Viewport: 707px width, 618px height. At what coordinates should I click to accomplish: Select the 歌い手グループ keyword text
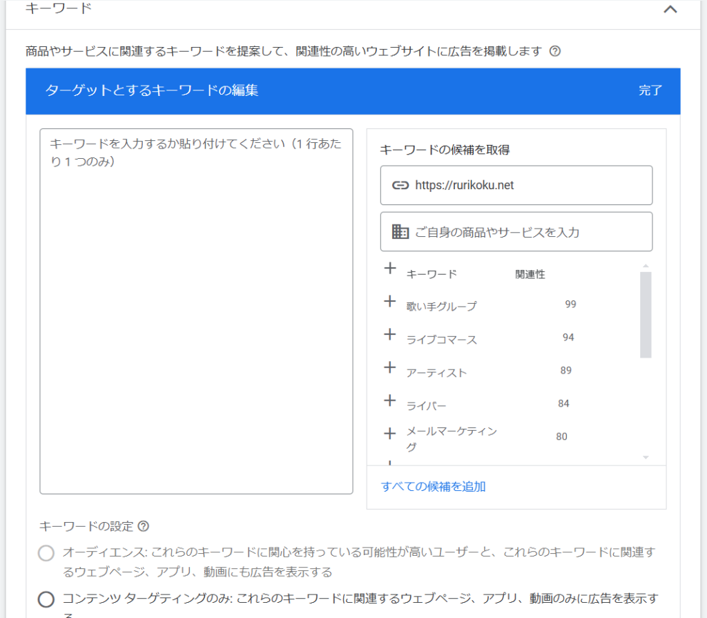click(x=441, y=307)
